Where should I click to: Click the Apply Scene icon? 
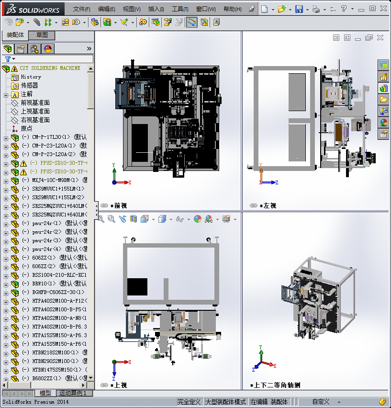[209, 219]
